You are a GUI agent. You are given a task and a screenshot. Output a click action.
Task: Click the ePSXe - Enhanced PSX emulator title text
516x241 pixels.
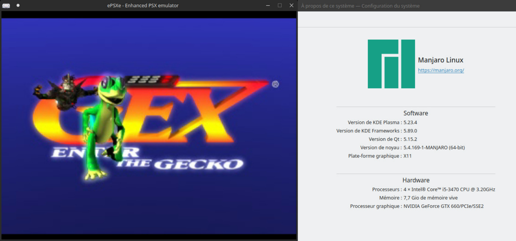tap(143, 5)
